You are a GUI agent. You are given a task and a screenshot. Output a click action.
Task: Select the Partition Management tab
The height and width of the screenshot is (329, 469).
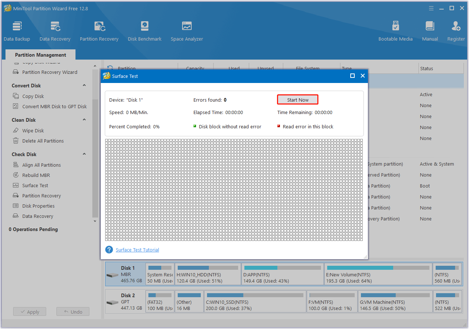(x=41, y=55)
